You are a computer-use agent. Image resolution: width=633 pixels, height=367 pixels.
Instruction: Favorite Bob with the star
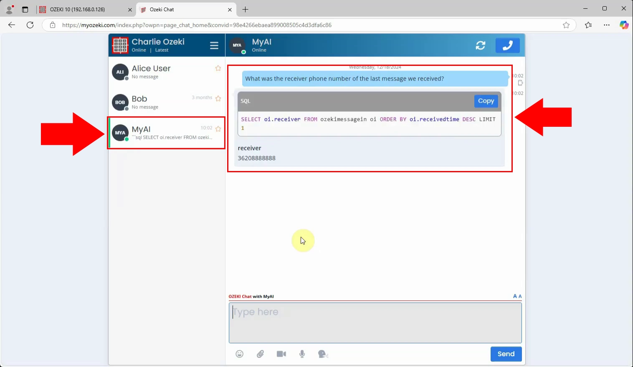coord(218,98)
